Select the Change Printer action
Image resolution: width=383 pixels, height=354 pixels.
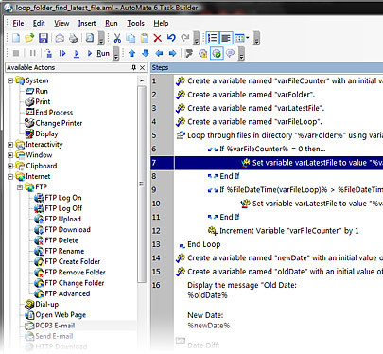(54, 123)
